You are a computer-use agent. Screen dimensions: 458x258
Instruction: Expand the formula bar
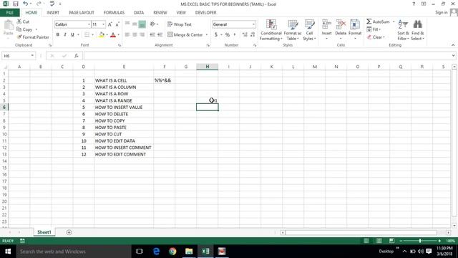click(x=453, y=56)
